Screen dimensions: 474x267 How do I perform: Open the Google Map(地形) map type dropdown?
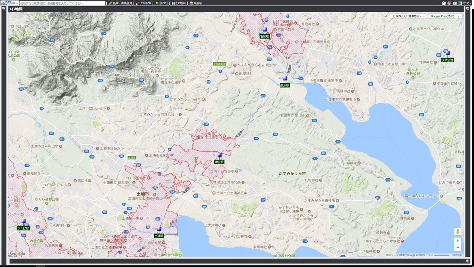click(x=445, y=16)
